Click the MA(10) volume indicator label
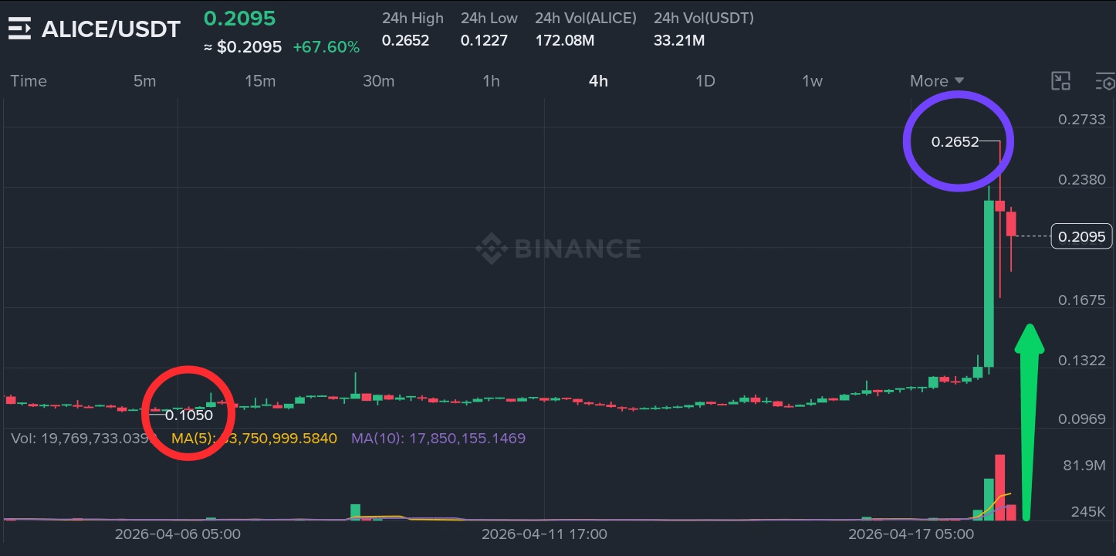Image resolution: width=1116 pixels, height=556 pixels. [x=438, y=439]
